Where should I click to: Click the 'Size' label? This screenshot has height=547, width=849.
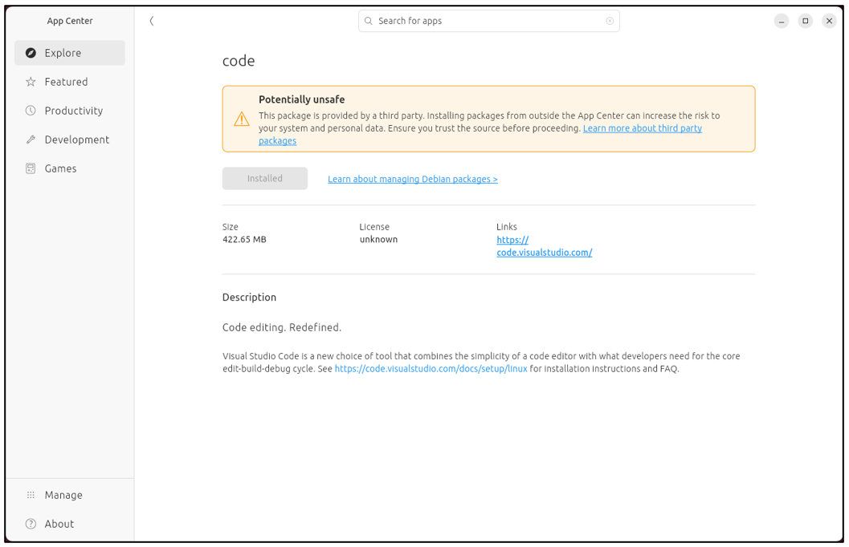(x=230, y=227)
